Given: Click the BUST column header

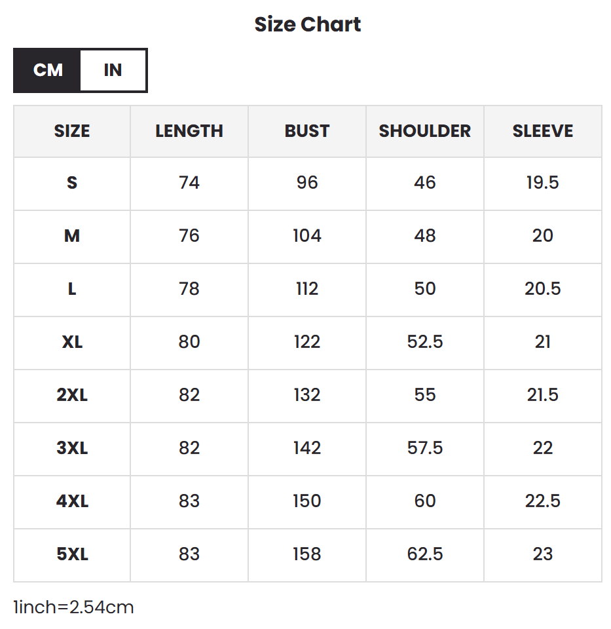Looking at the screenshot, I should 307,131.
